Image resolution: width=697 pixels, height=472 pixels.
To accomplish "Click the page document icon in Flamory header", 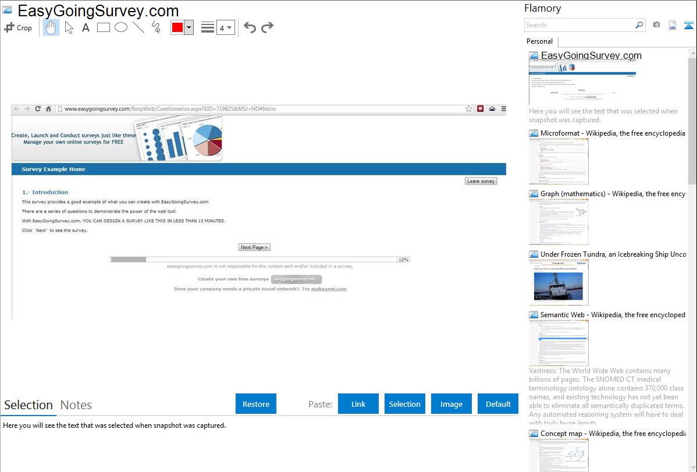I will (673, 25).
